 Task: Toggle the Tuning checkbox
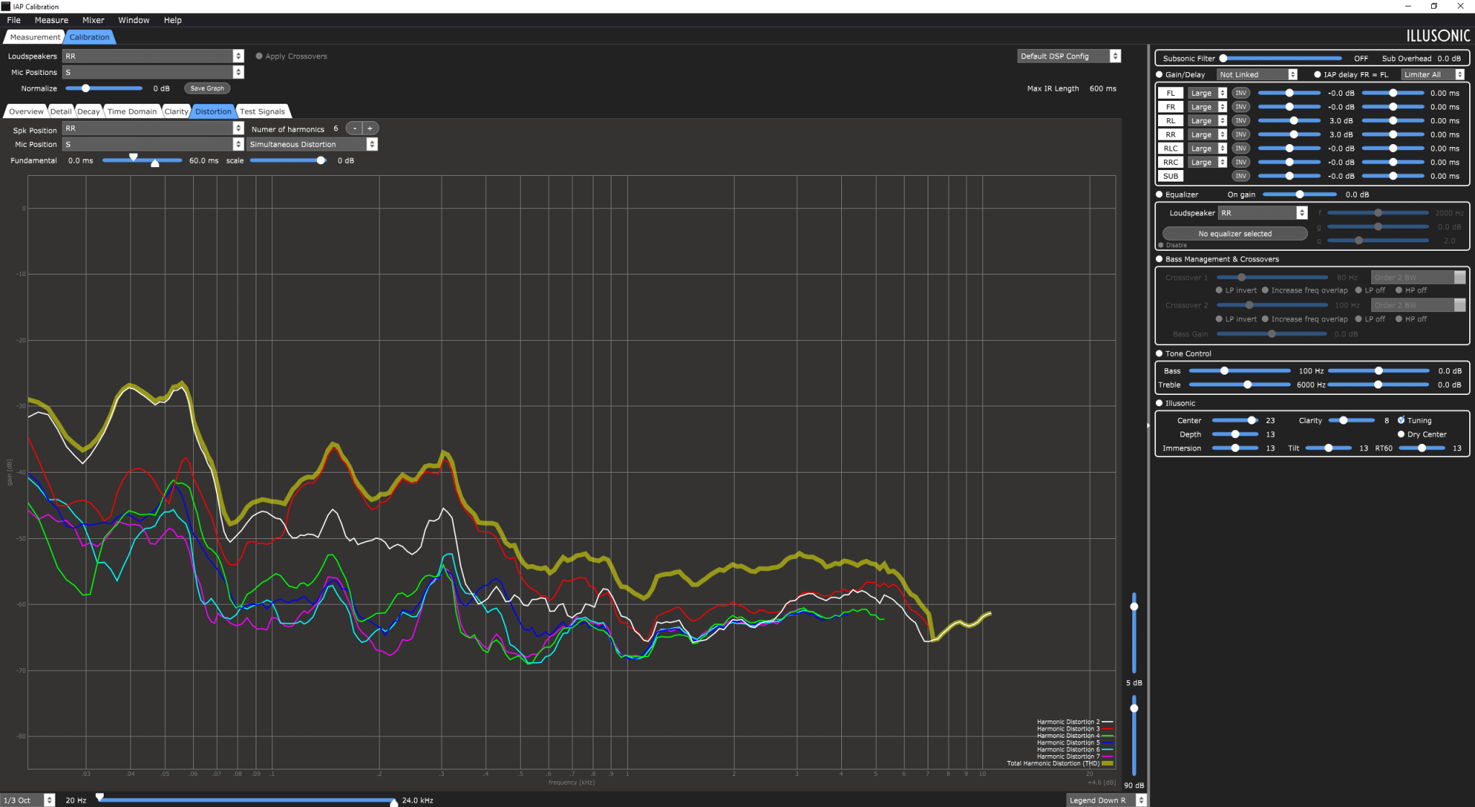click(1401, 420)
